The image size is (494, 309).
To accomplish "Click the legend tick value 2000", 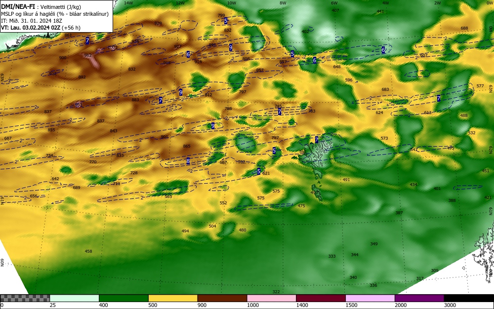I will pyautogui.click(x=401, y=305).
